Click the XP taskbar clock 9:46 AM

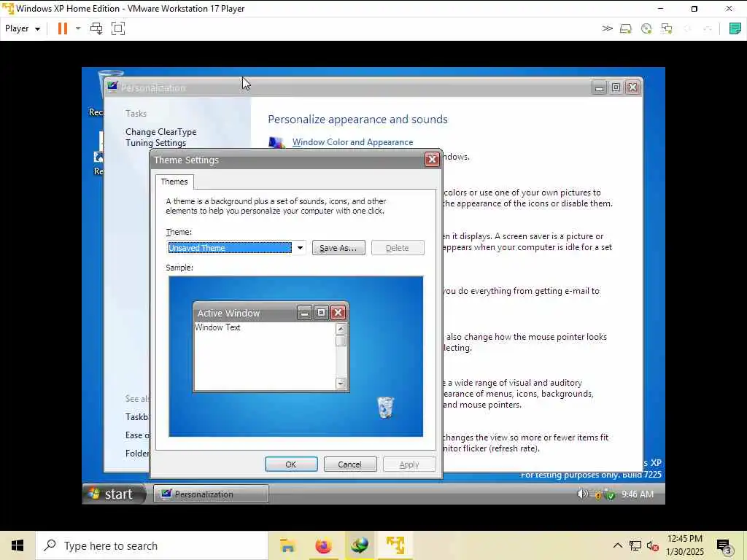point(638,494)
